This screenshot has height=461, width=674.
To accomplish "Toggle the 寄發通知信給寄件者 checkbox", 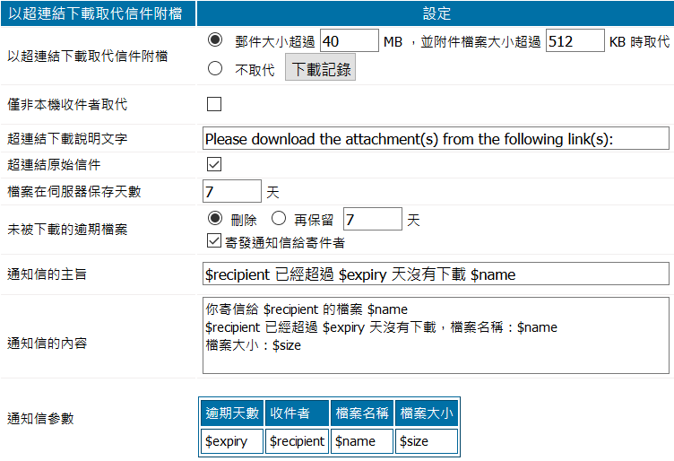I will 213,241.
